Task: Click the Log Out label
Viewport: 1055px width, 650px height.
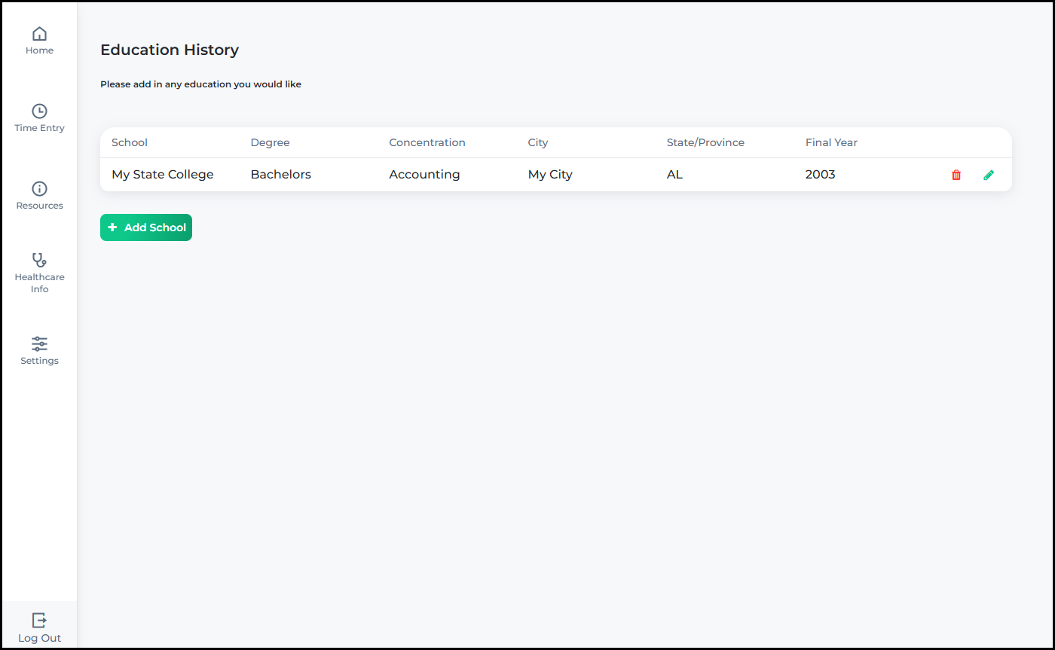Action: [39, 638]
